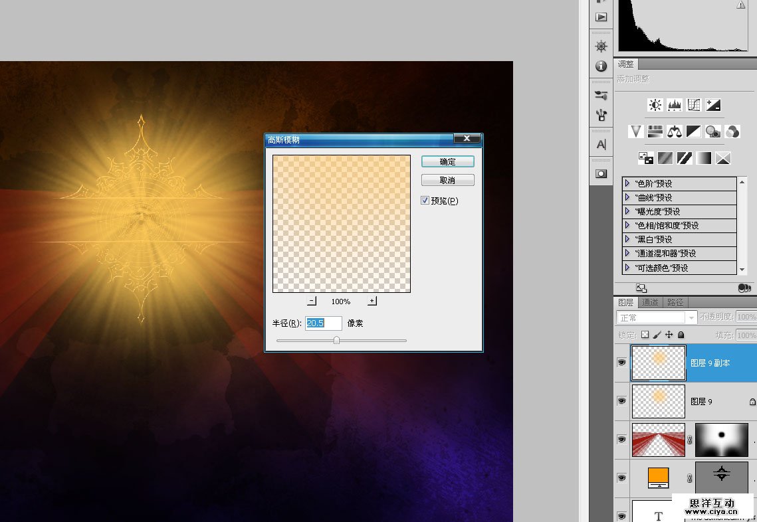Open the Character panel icon
The width and height of the screenshot is (757, 522).
(601, 144)
